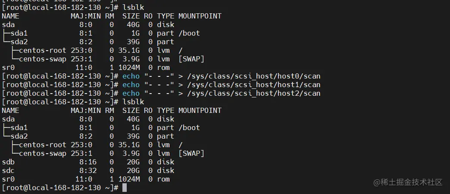Click the MOUNTPOINT header in the lower table
The image size is (450, 194).
click(200, 111)
